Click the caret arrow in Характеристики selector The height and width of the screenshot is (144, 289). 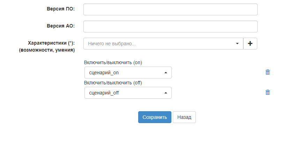point(237,44)
